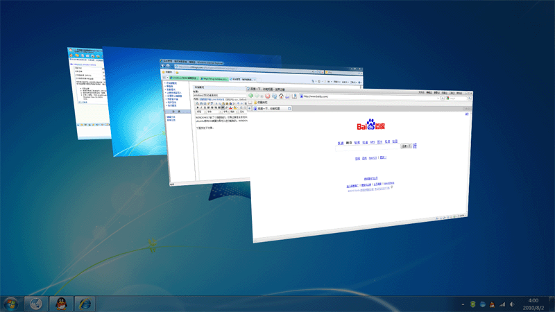Click the blog title input field in editor
The height and width of the screenshot is (312, 555).
219,95
